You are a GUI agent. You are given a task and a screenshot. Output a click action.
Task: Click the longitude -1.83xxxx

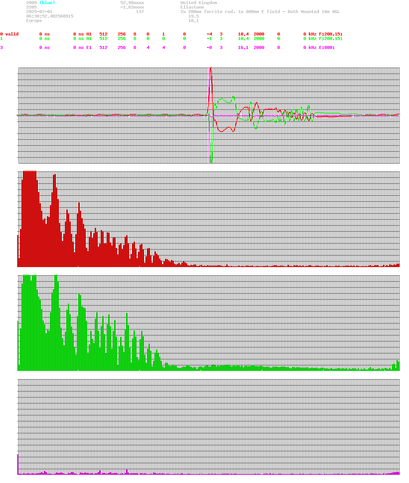pos(132,7)
